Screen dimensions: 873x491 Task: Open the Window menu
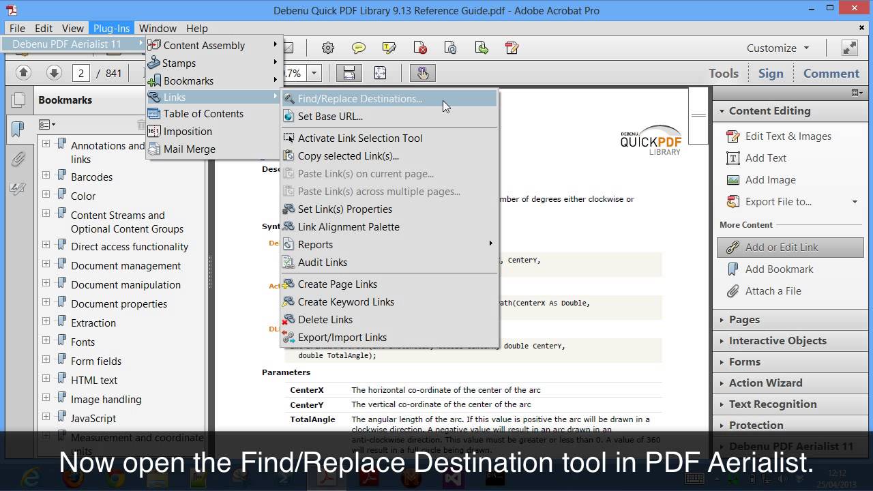coord(158,28)
